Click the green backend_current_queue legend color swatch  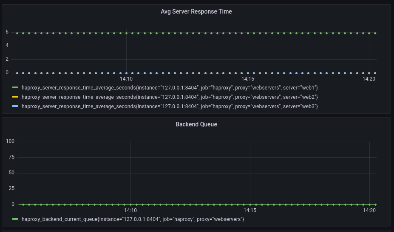15,219
